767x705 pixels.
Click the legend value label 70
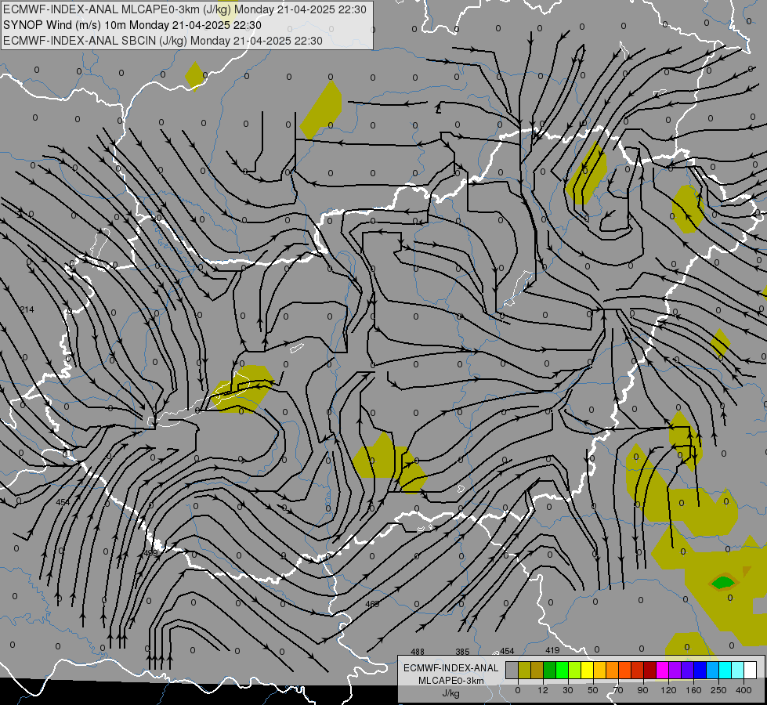618,690
